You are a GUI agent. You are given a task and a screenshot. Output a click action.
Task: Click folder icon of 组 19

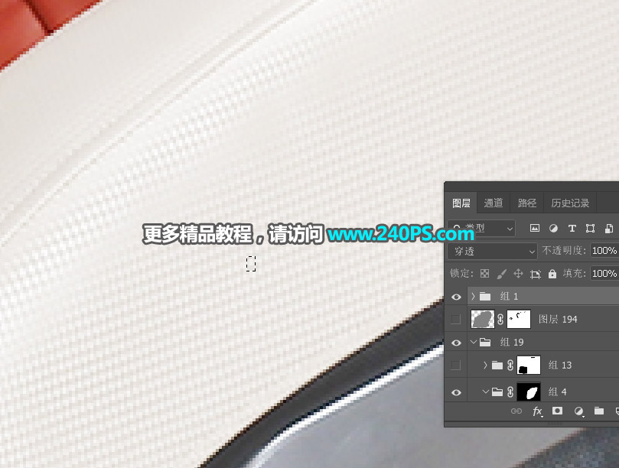pos(485,342)
